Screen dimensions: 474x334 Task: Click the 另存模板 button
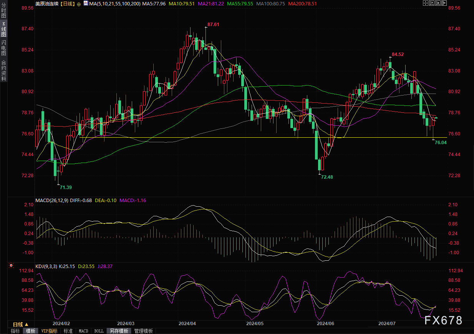[119, 331]
